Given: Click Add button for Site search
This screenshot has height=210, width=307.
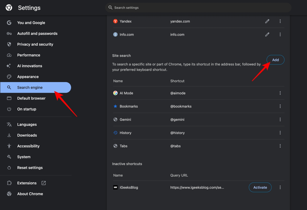Looking at the screenshot, I should (276, 60).
